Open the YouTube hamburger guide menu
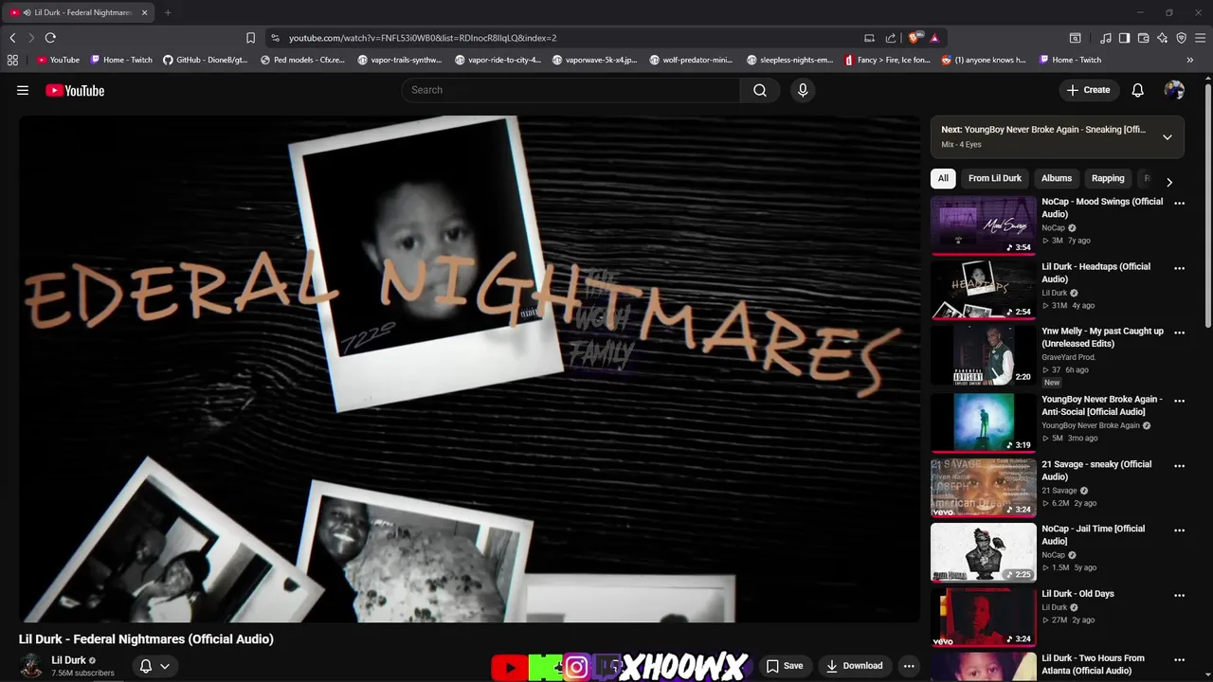Screen dimensions: 1213x682 pos(23,90)
